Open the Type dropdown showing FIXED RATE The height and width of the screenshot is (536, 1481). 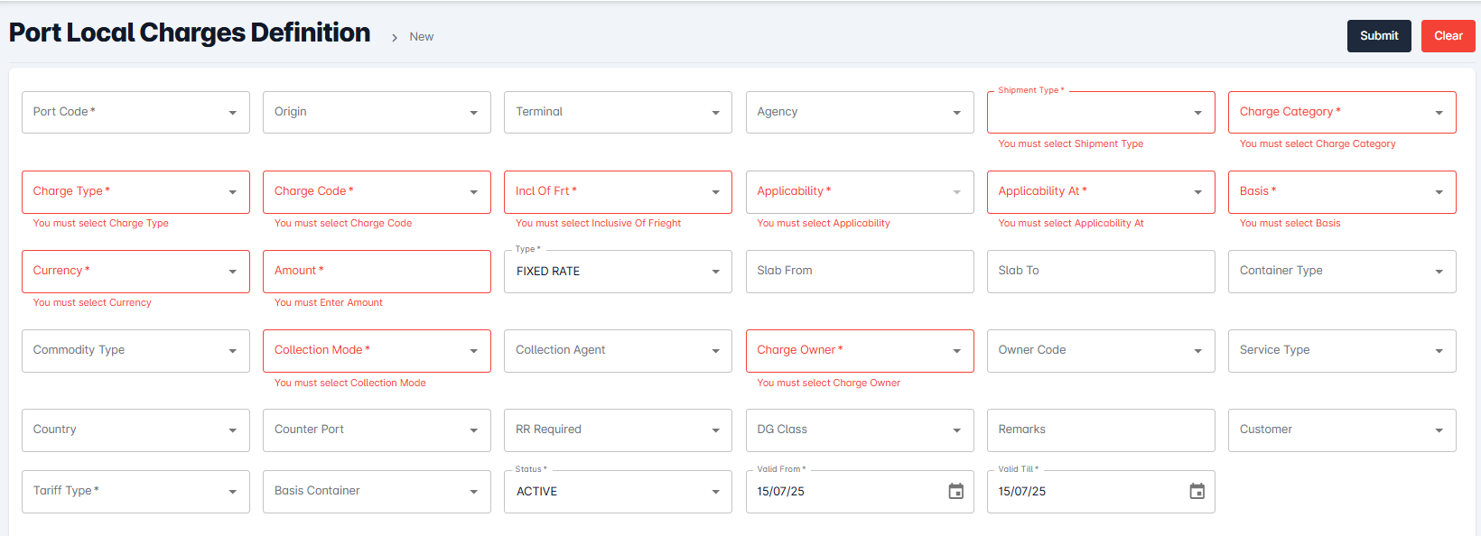618,272
